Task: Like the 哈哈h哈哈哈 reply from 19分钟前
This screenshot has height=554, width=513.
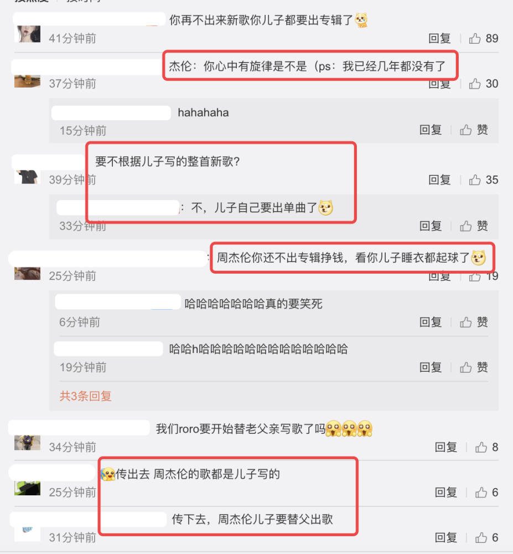Action: point(474,367)
